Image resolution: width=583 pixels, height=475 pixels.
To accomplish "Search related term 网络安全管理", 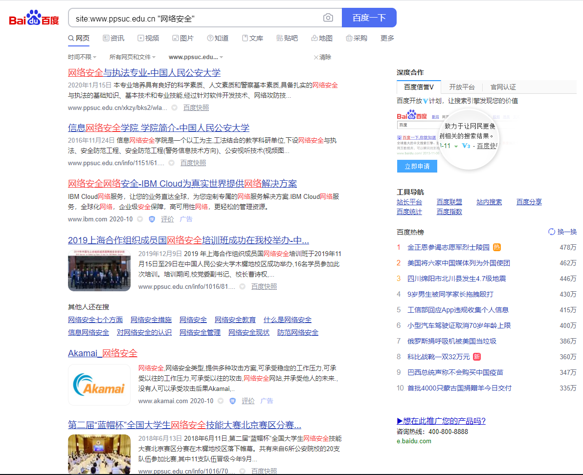I will point(200,332).
